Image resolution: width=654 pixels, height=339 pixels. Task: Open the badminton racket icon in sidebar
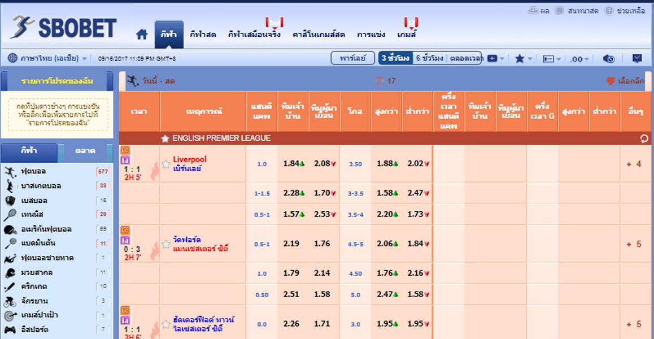tap(10, 243)
